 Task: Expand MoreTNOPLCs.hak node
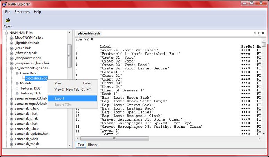tap(11, 38)
